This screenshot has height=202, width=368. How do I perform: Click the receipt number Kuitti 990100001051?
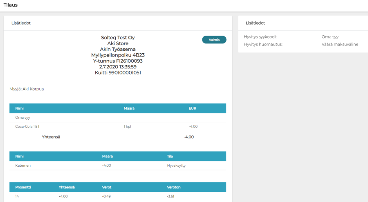pyautogui.click(x=118, y=73)
